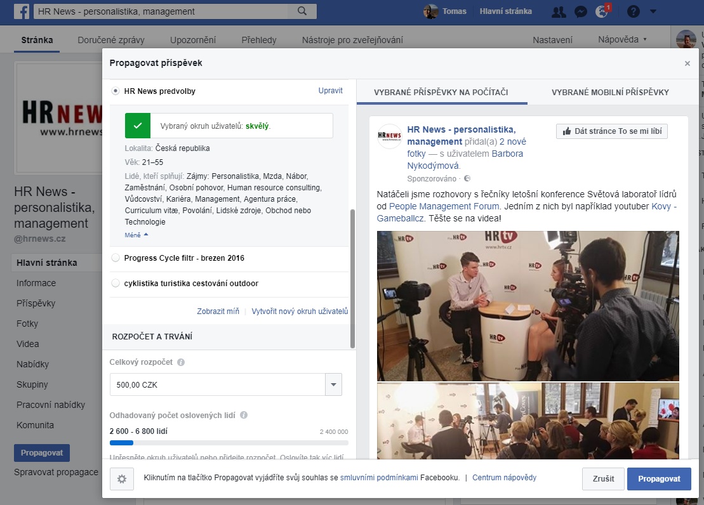
Task: Click the Facebook logo icon
Action: click(x=21, y=11)
